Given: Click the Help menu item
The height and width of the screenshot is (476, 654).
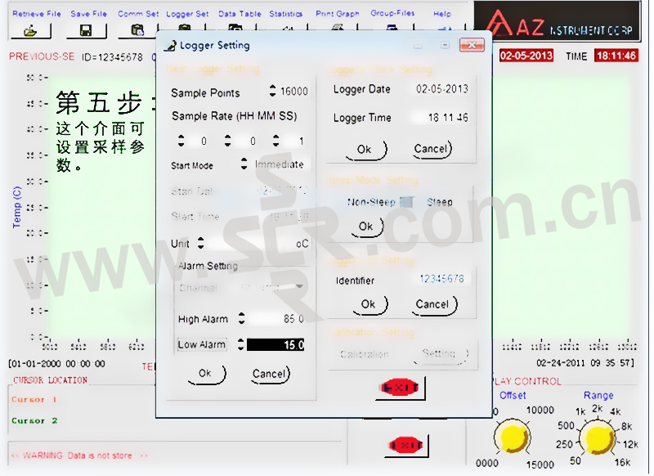Looking at the screenshot, I should 441,14.
